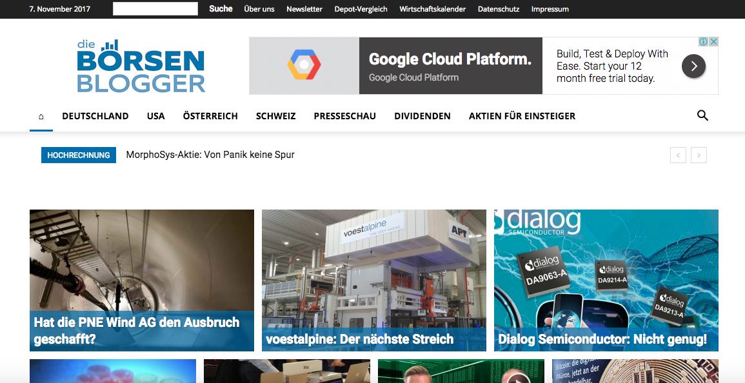Click the die Börsenblogger logo

coord(141,66)
